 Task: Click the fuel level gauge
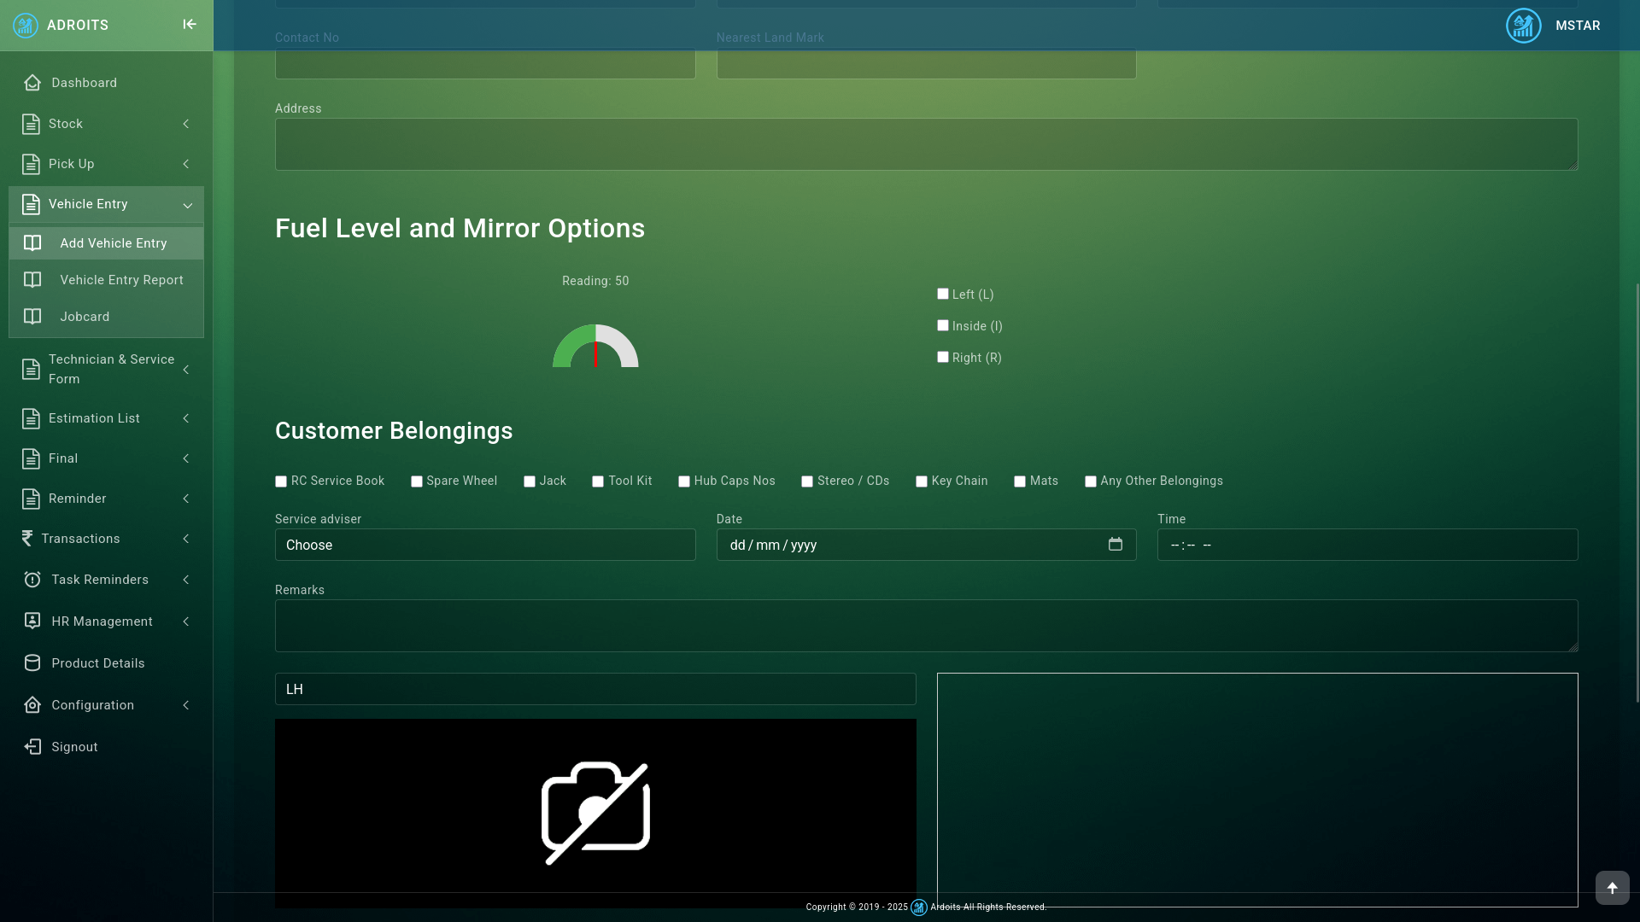point(595,346)
